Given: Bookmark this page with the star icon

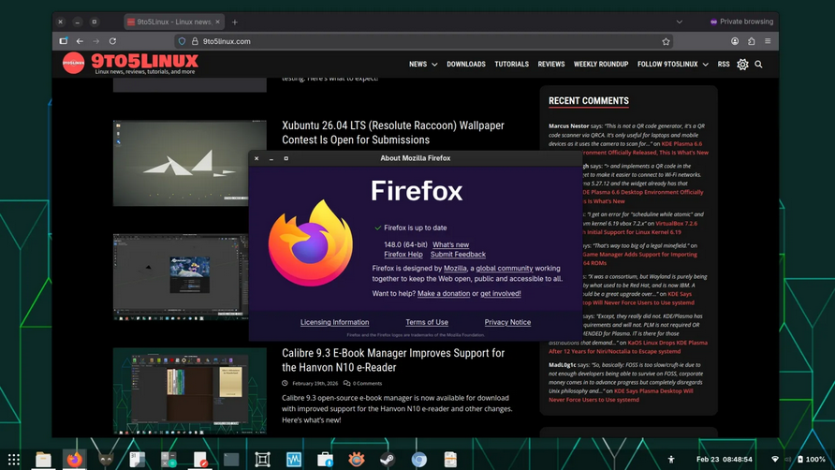Looking at the screenshot, I should pos(666,41).
